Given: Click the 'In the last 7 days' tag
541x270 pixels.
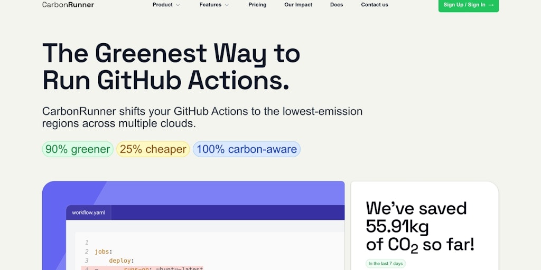Looking at the screenshot, I should click(385, 264).
